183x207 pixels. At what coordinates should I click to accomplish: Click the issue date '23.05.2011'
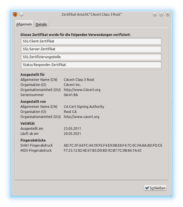[72, 129]
